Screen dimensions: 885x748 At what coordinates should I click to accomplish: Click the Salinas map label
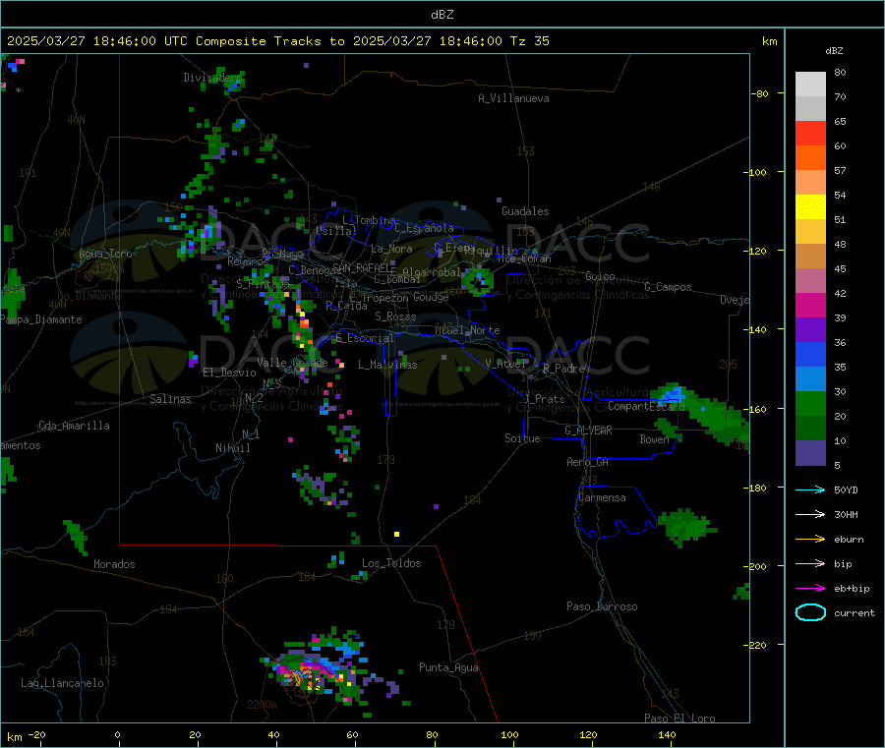(x=170, y=399)
